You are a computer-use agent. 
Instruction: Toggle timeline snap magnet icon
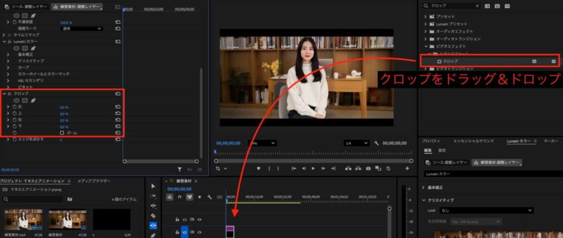(x=179, y=197)
